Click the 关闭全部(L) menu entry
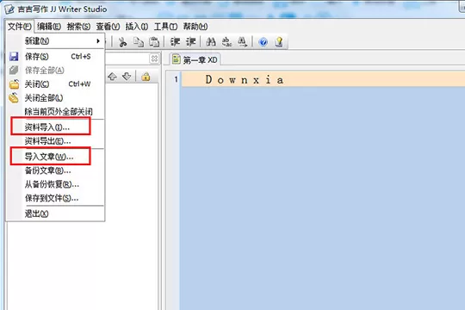 point(55,98)
